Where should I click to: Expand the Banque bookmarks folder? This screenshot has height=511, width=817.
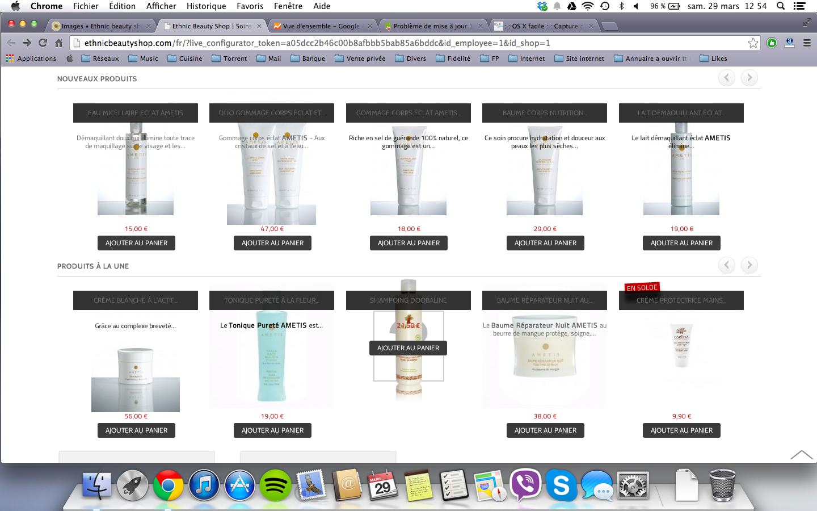(308, 58)
